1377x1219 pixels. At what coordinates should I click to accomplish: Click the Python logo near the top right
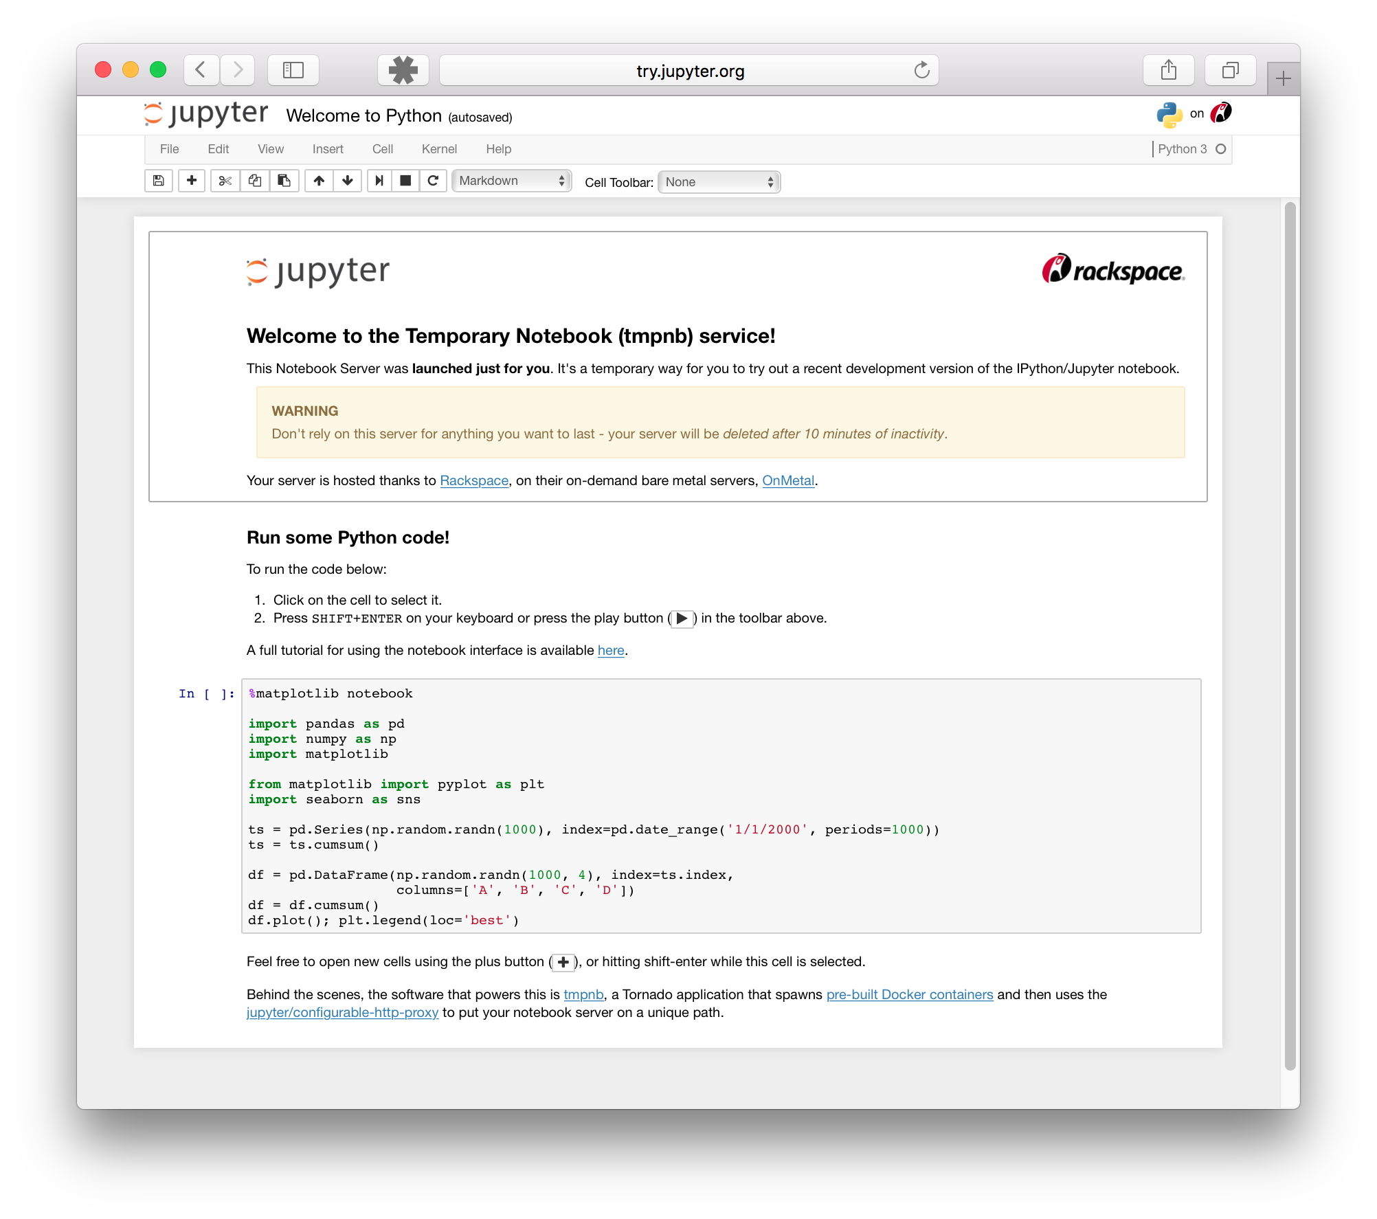click(x=1169, y=113)
